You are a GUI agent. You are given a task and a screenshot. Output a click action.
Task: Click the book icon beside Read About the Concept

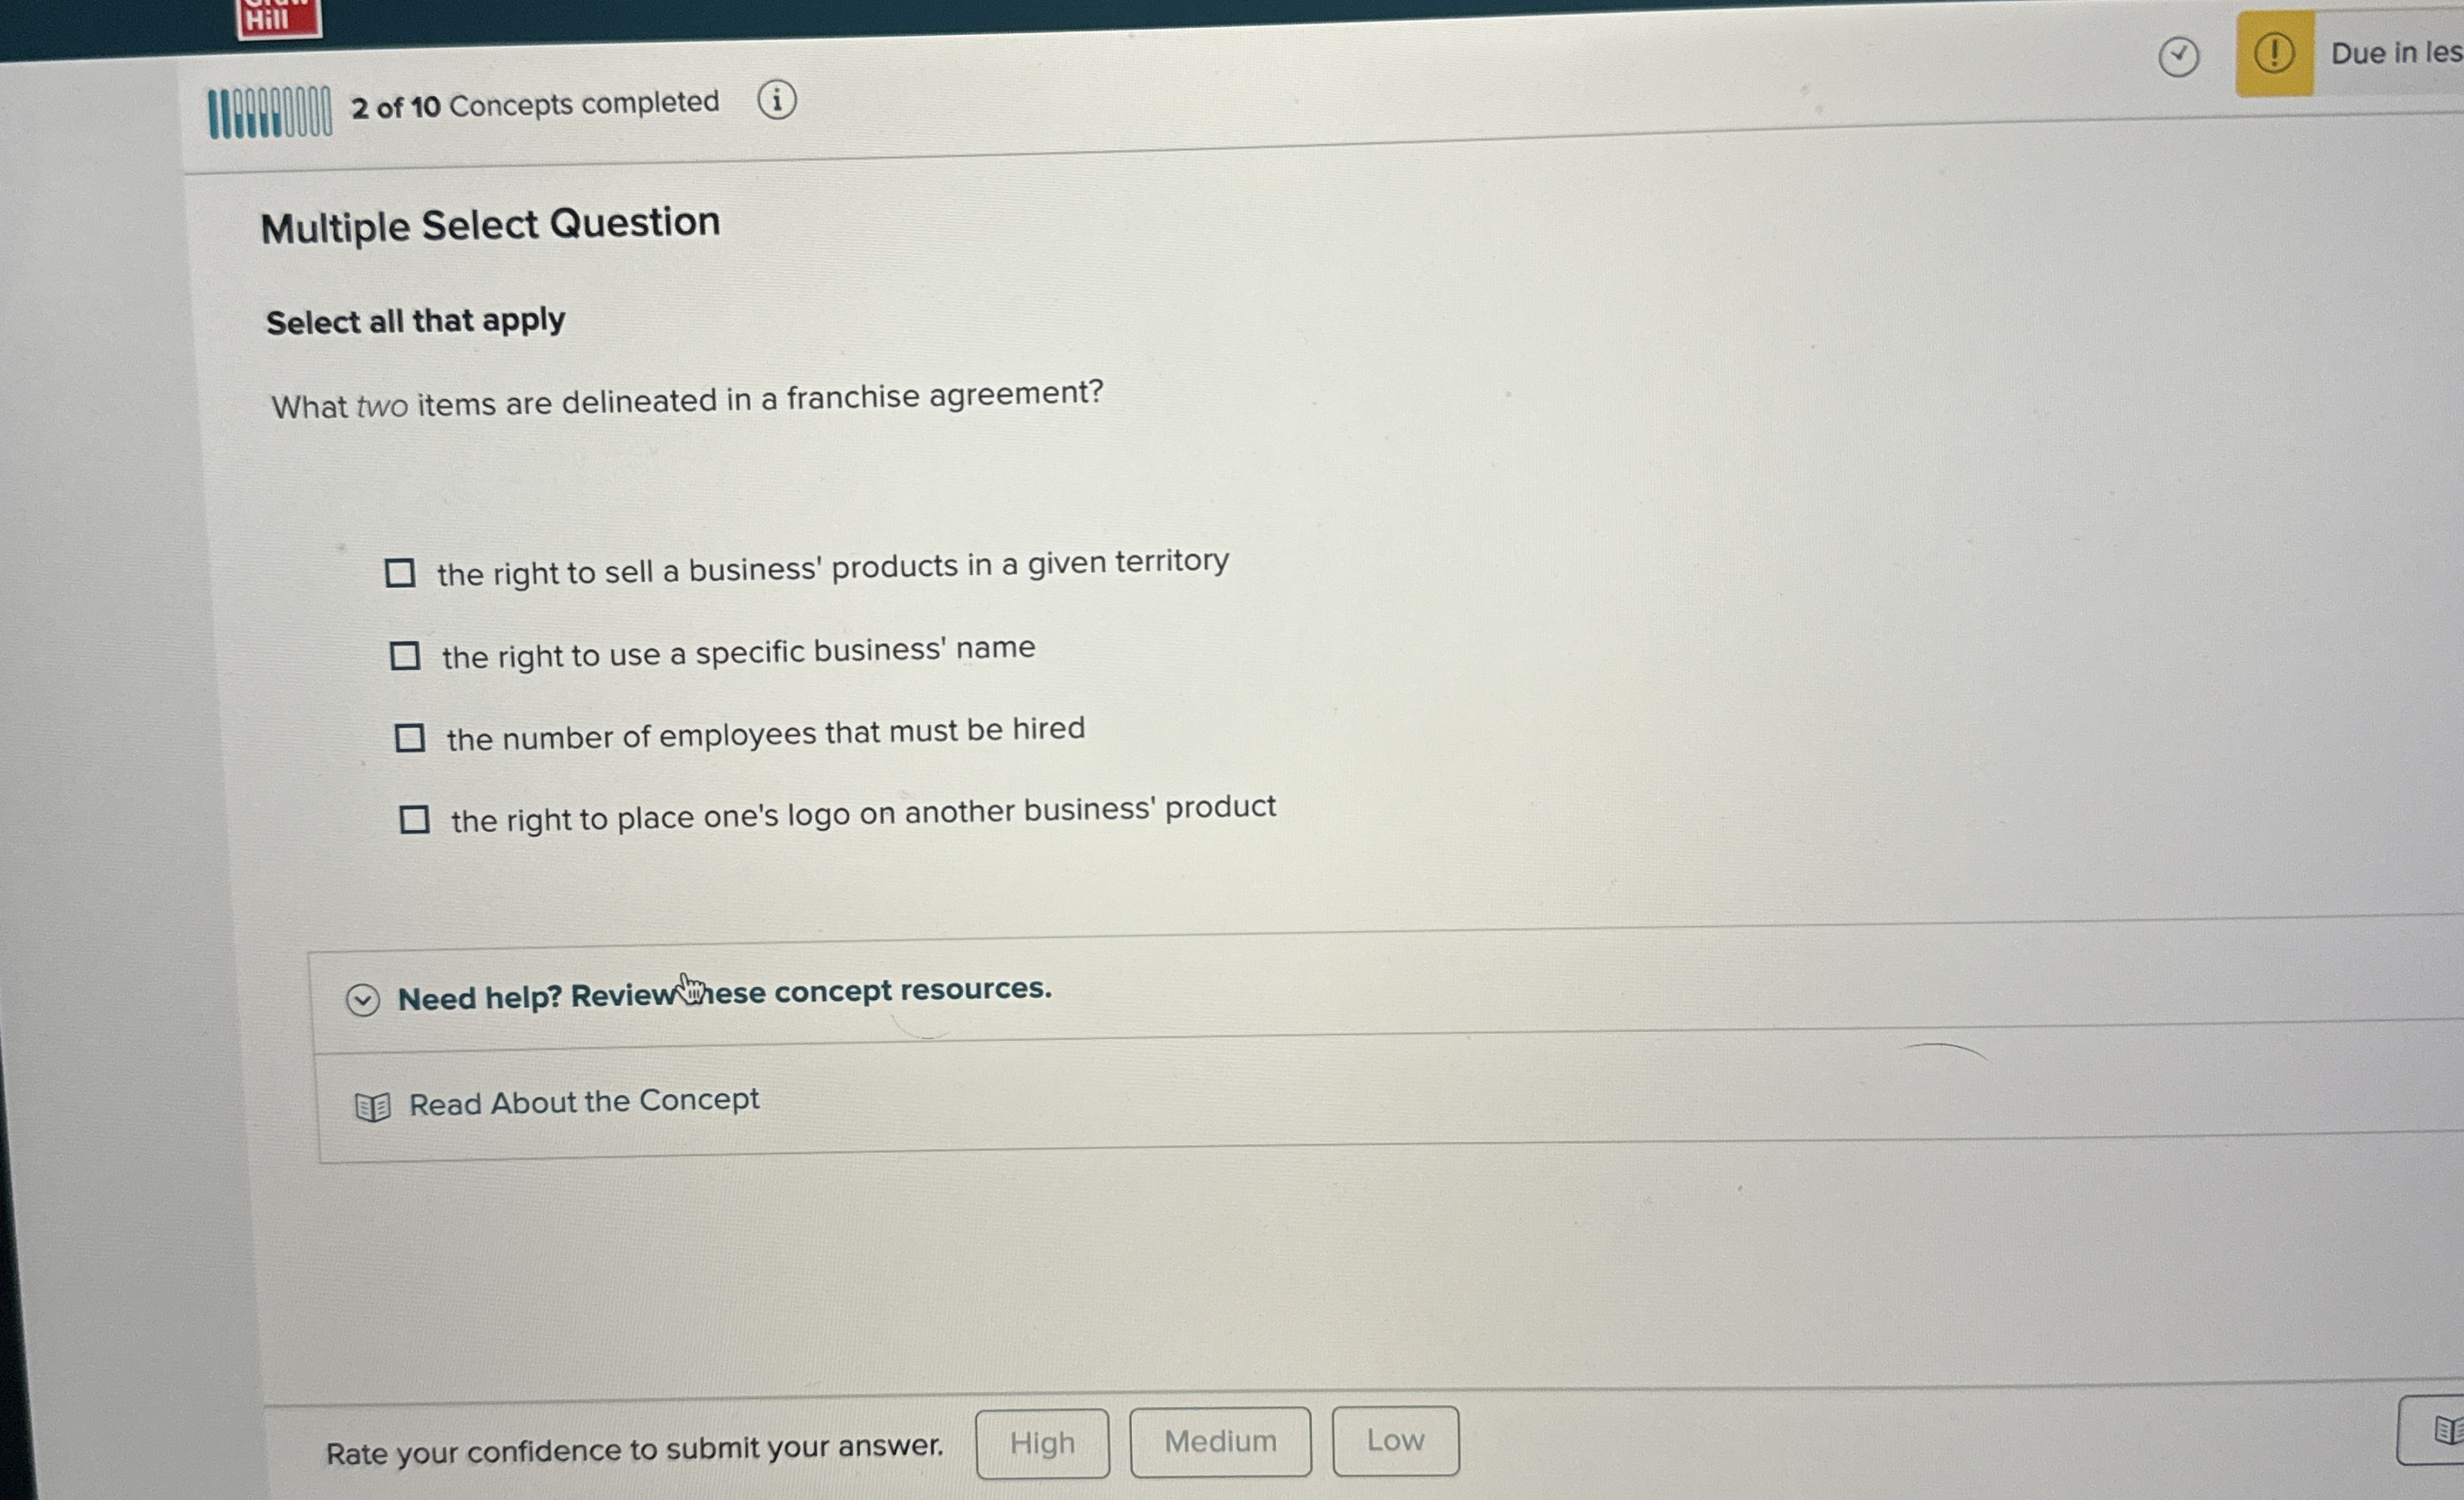373,1104
